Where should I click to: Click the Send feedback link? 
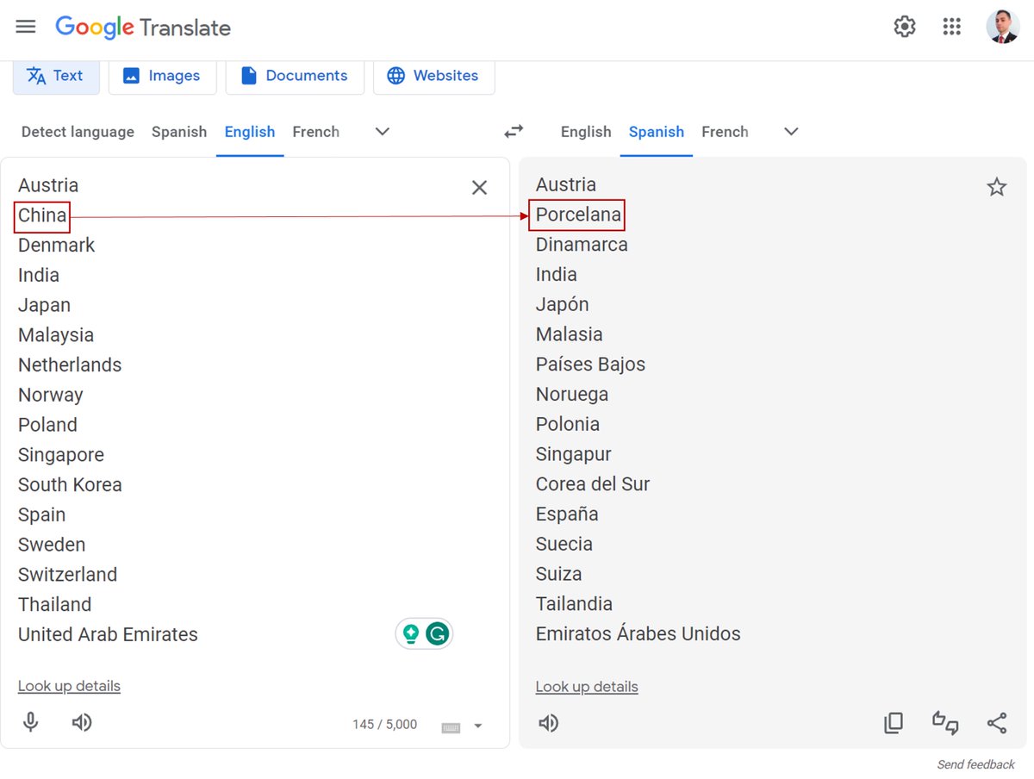click(x=976, y=764)
